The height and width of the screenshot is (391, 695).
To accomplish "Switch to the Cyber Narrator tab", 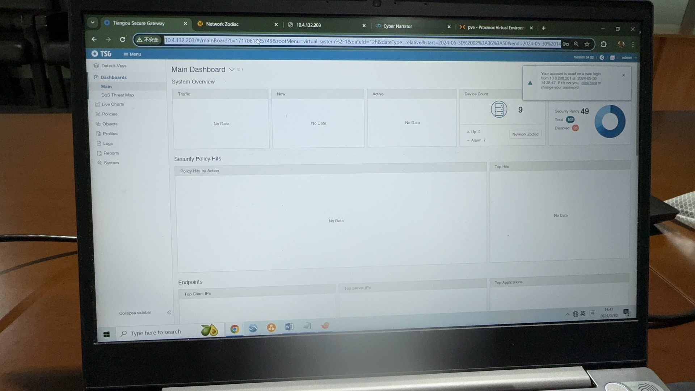I will coord(397,26).
